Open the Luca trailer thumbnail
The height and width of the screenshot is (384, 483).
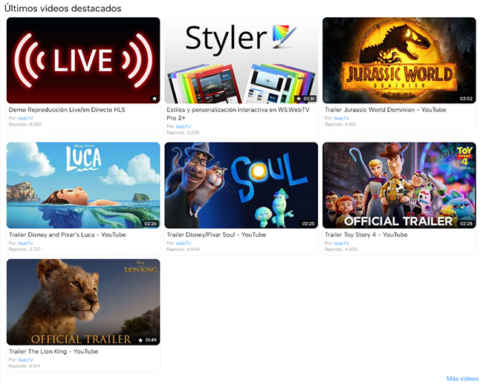coord(83,186)
